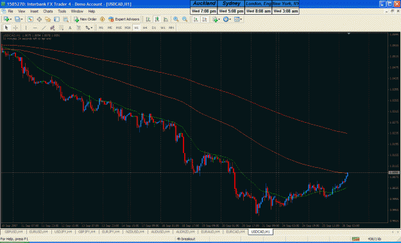Select the Text Label tool
Screen dimensions: 401x243
[x=78, y=28]
